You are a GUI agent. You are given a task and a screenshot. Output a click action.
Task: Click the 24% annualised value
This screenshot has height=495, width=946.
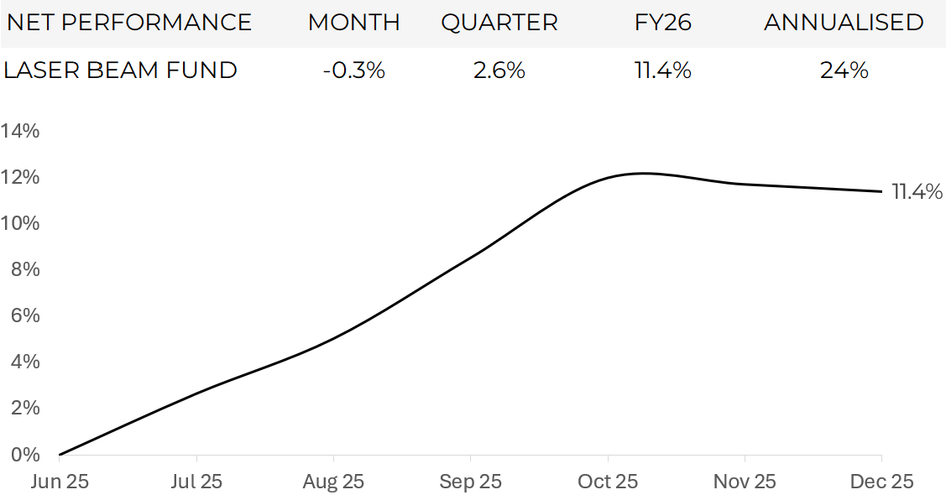point(844,70)
